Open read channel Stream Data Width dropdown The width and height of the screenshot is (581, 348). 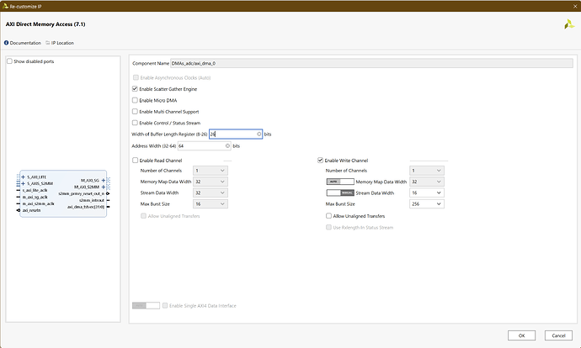coord(211,192)
